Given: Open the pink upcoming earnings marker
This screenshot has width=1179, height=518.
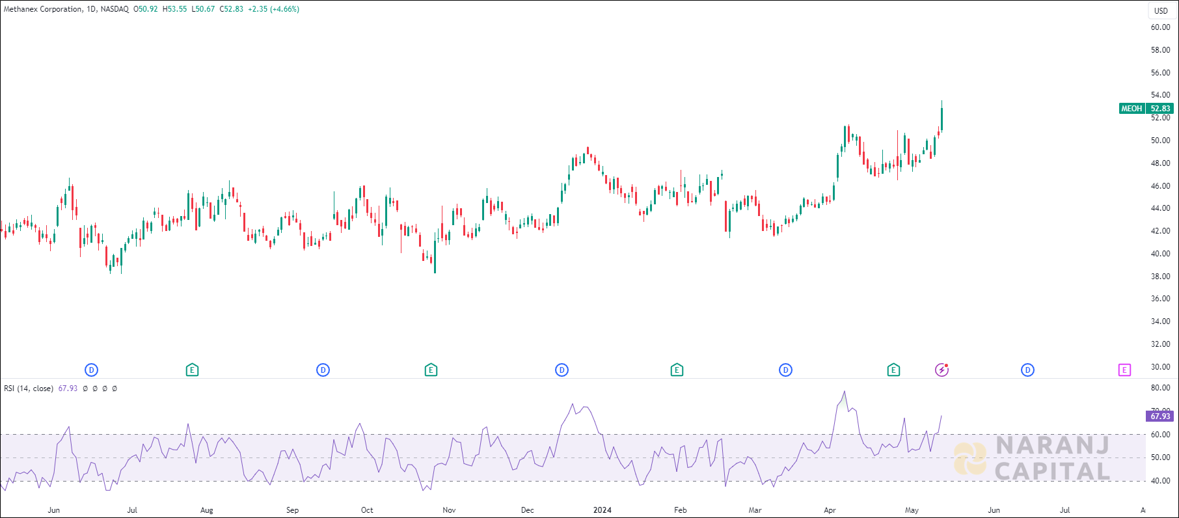Looking at the screenshot, I should click(x=1125, y=370).
